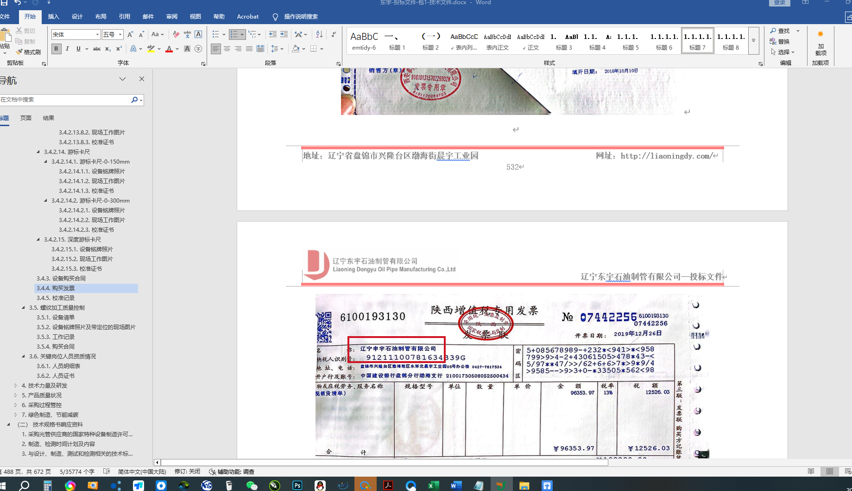The height and width of the screenshot is (491, 852).
Task: Toggle underline formatting
Action: [x=78, y=49]
